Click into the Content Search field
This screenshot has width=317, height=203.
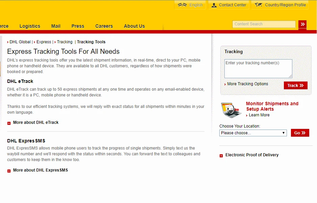[x=264, y=24]
